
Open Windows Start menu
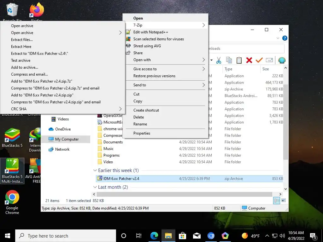tap(8, 236)
